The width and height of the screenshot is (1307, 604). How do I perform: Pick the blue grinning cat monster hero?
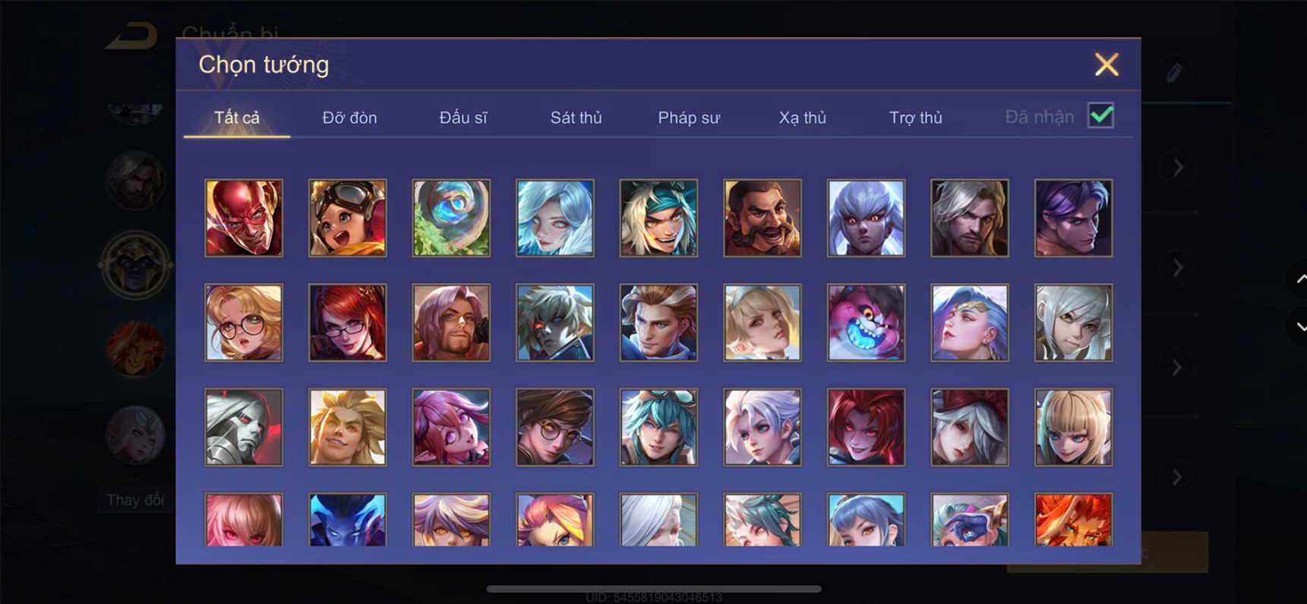[866, 322]
